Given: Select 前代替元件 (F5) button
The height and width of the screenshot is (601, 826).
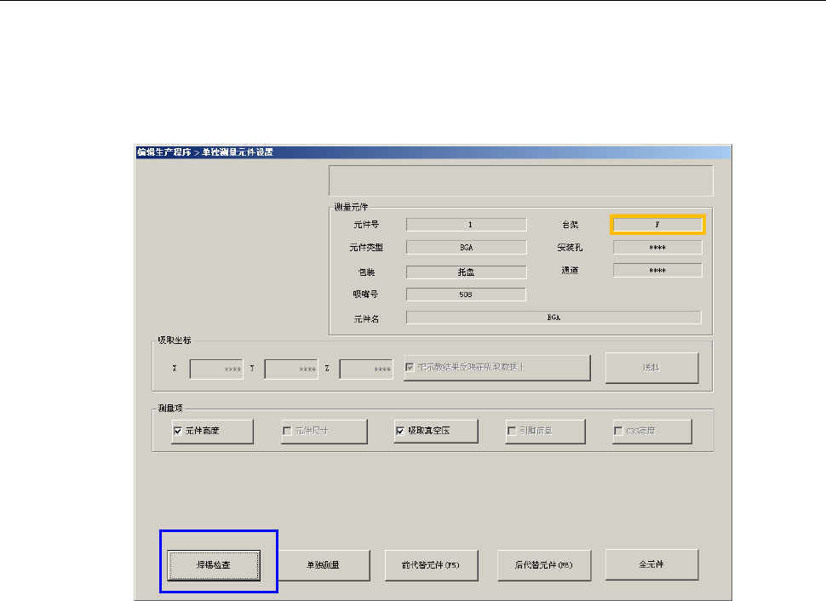Looking at the screenshot, I should click(x=431, y=565).
